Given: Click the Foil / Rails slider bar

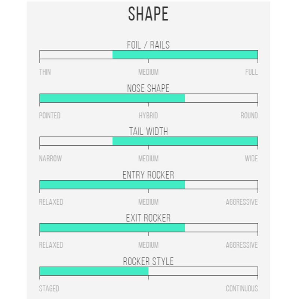Looking at the screenshot, I should click(x=148, y=55).
